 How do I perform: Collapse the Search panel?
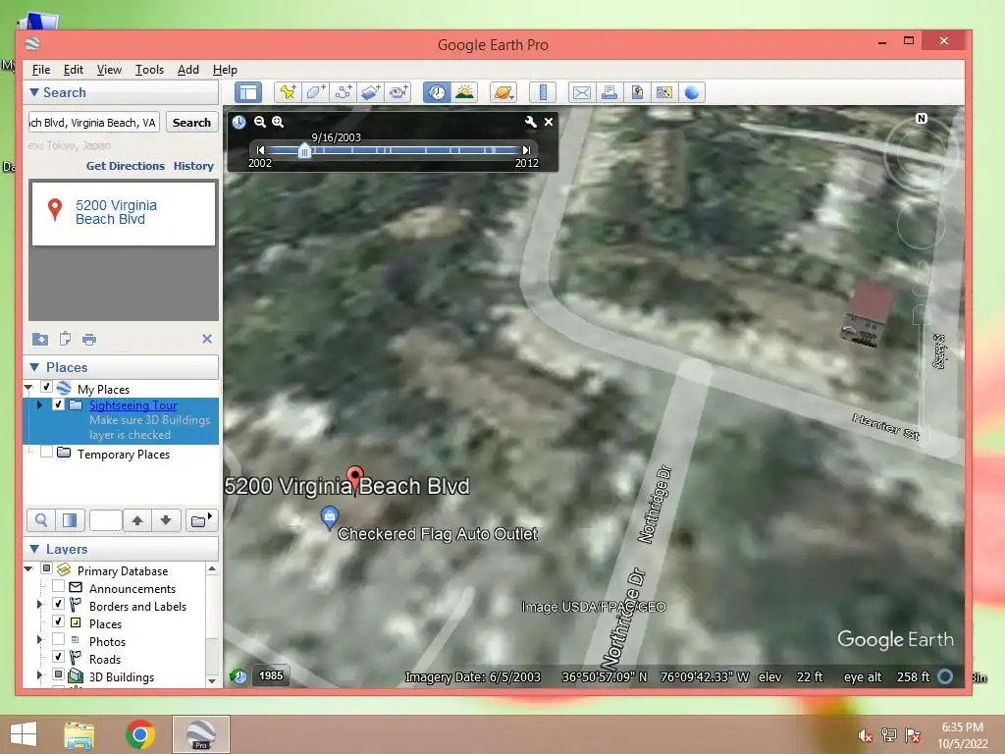pos(34,92)
